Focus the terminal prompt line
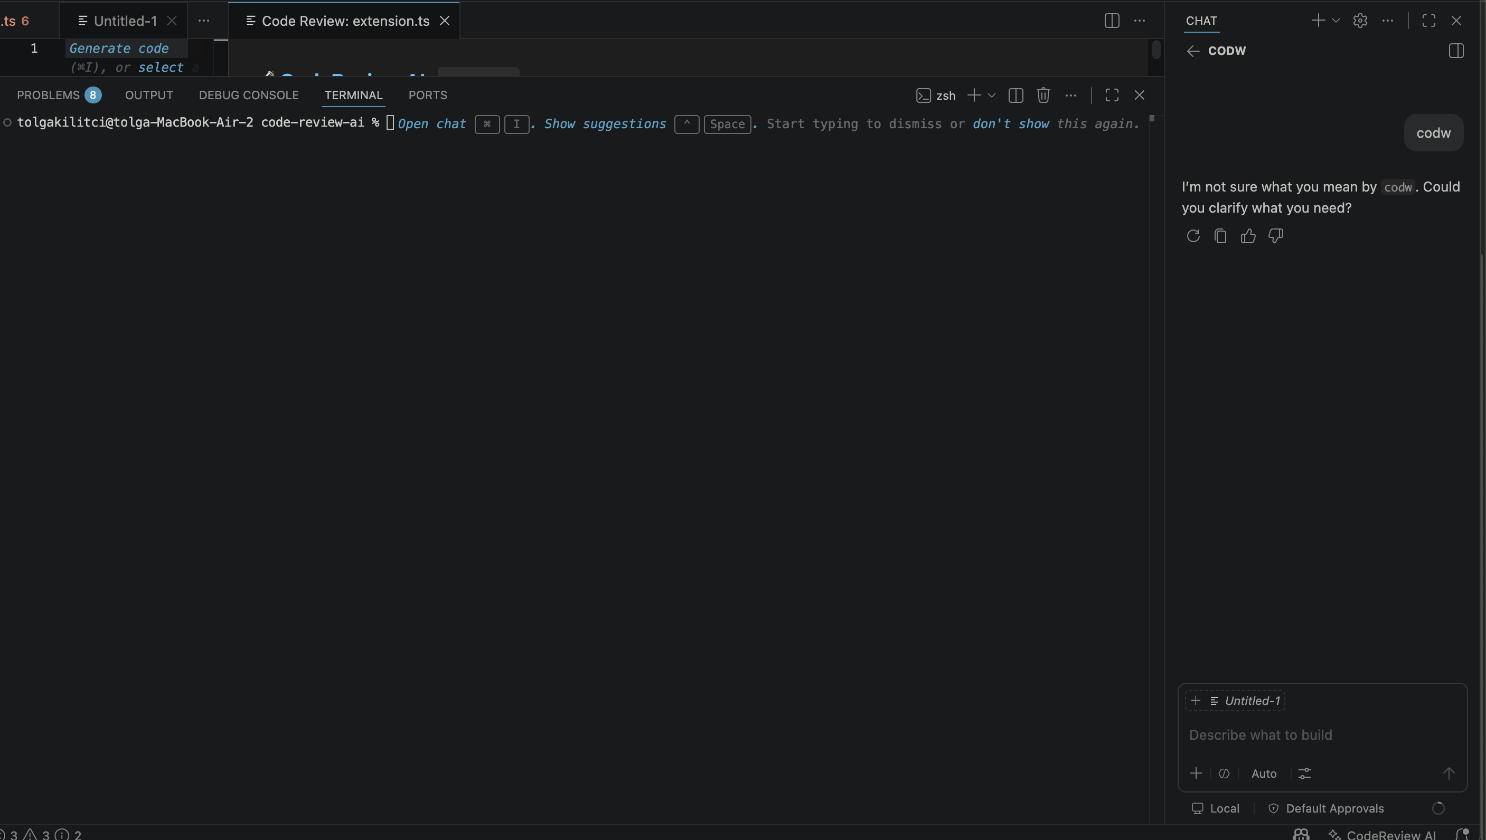1486x840 pixels. click(x=198, y=122)
